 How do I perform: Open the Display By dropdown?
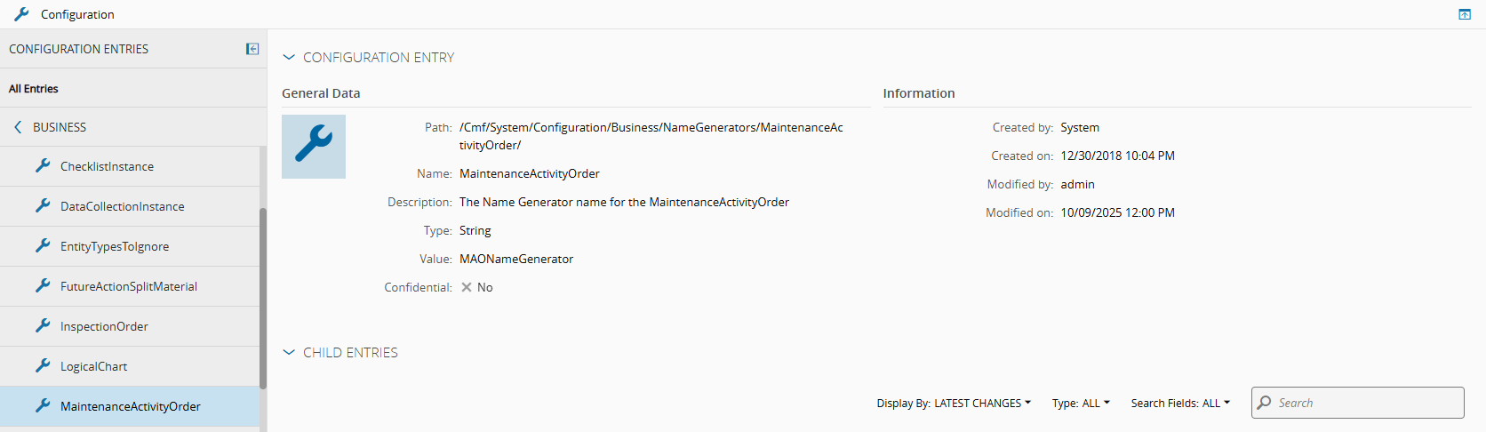pyautogui.click(x=954, y=403)
